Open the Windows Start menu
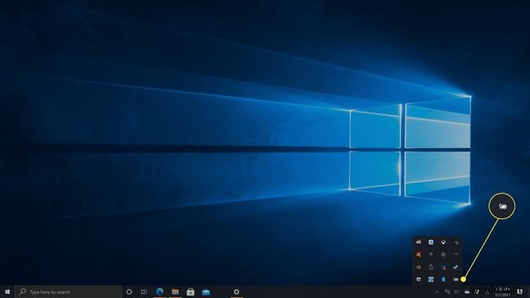The image size is (530, 298). (x=7, y=291)
